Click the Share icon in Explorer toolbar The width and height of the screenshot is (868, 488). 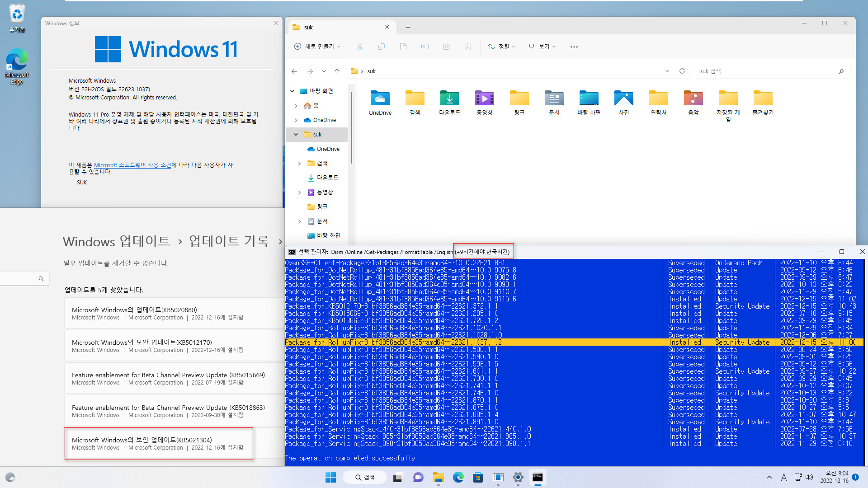point(447,47)
